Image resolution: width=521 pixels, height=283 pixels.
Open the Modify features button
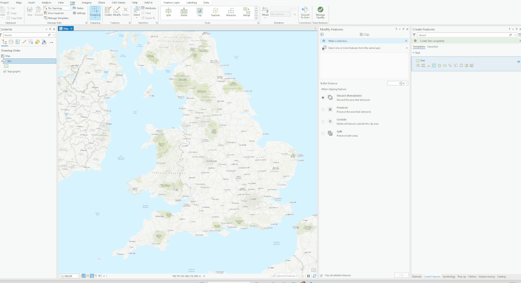117,11
